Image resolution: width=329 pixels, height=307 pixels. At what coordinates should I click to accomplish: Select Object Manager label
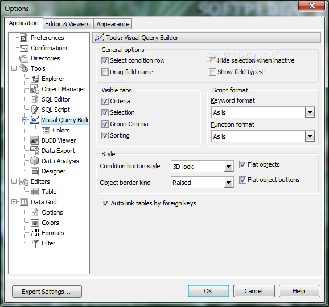64,89
